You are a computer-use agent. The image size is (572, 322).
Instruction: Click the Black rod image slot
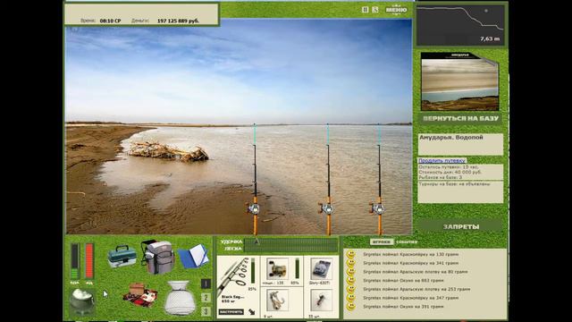coord(232,275)
